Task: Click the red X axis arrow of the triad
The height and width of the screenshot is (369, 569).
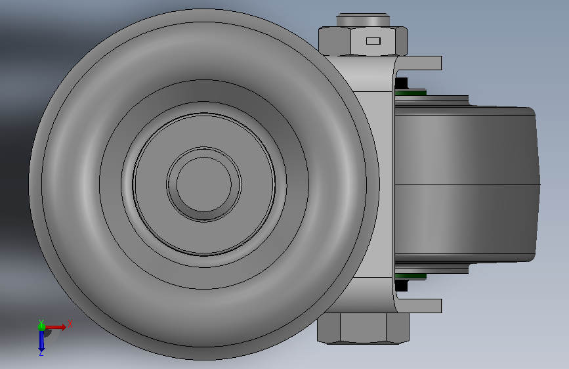Action: click(x=55, y=327)
